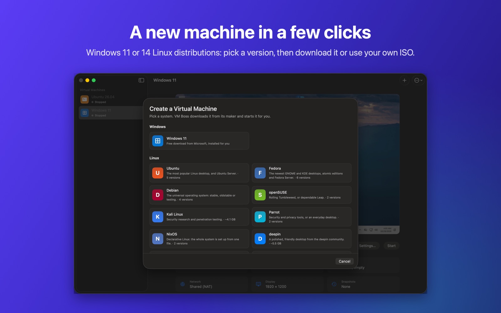Open Settings... for the Windows 11 machine

[x=368, y=246]
